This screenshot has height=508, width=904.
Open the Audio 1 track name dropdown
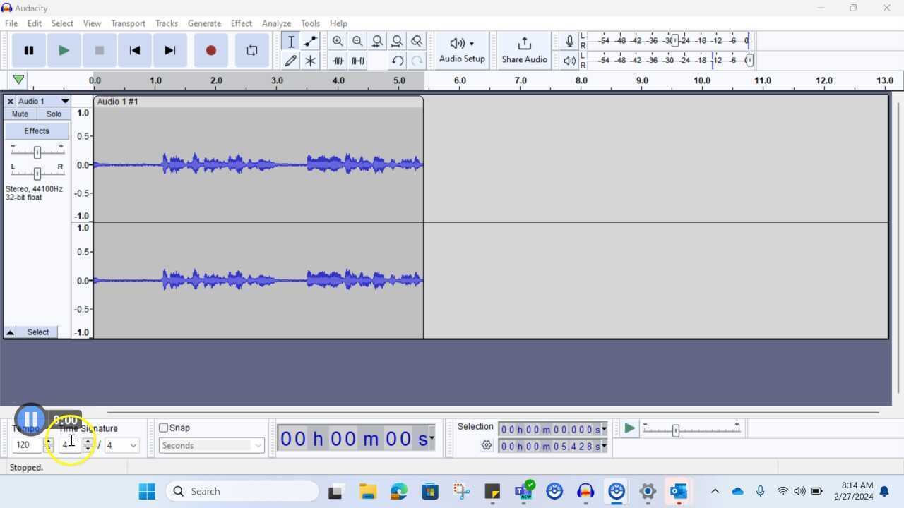(65, 102)
